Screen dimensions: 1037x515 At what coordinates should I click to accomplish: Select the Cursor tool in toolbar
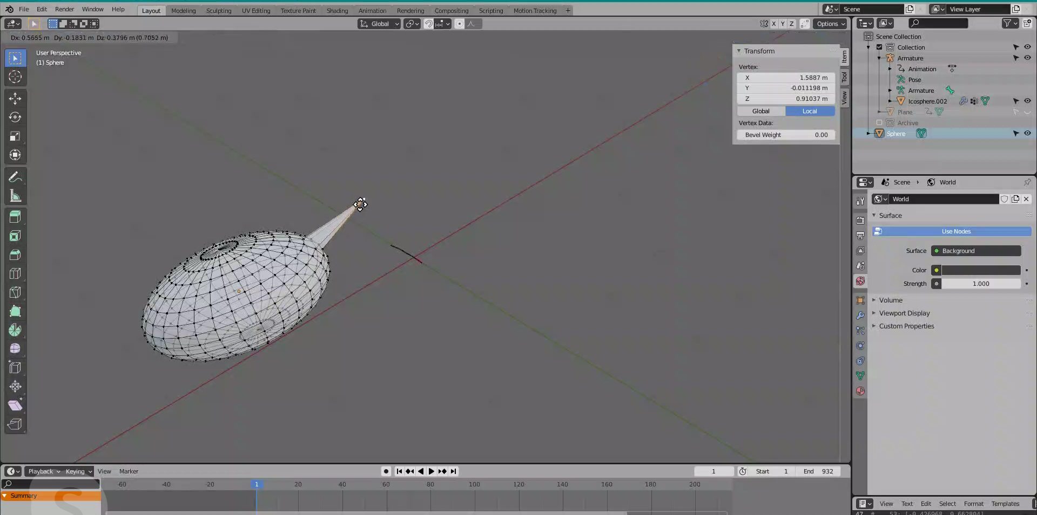15,77
